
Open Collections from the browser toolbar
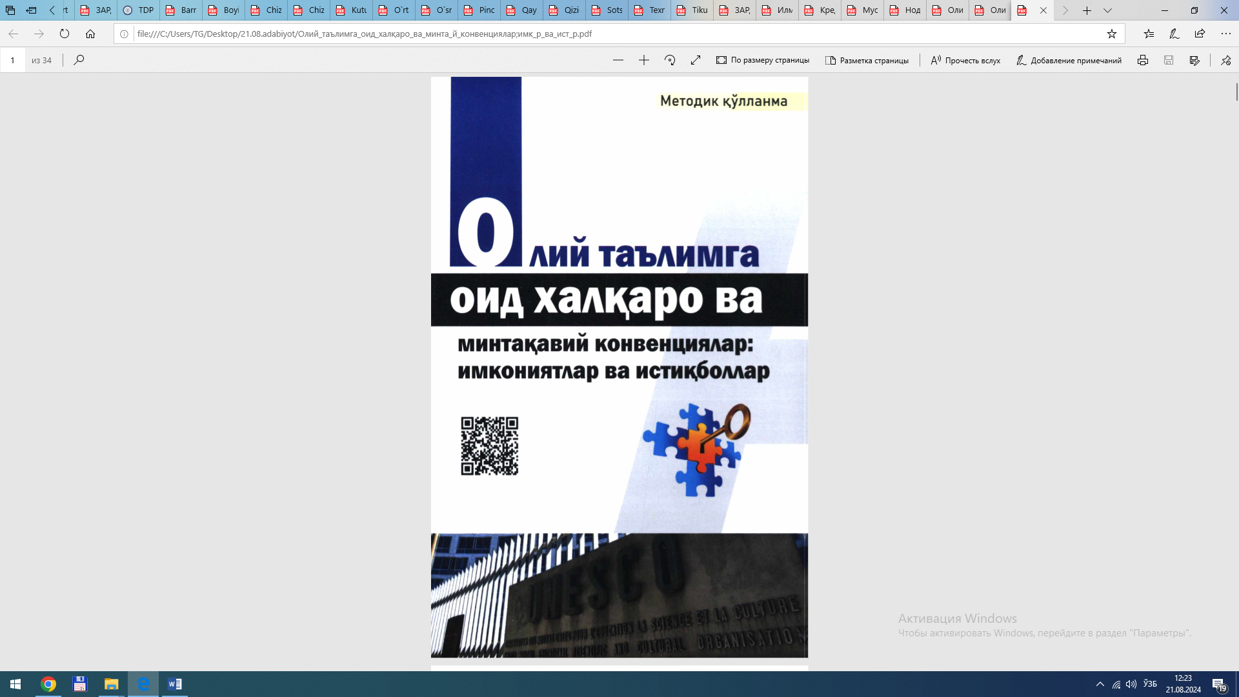coord(1148,34)
